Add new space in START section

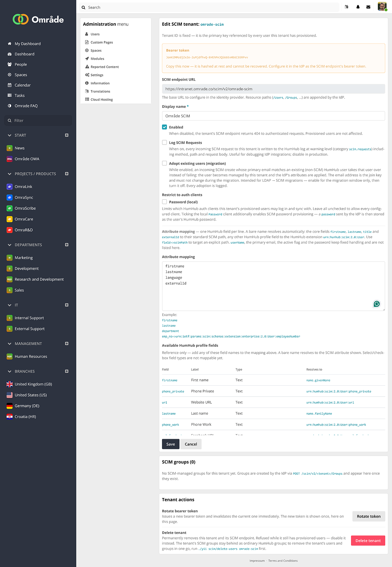(67, 135)
